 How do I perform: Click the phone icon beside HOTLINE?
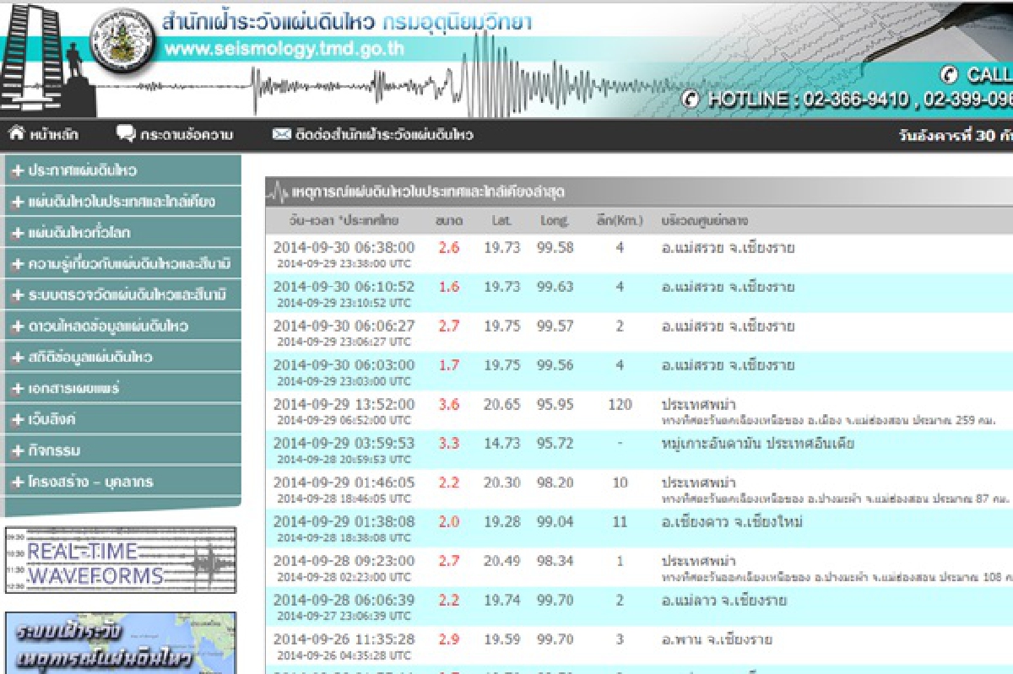click(x=691, y=100)
